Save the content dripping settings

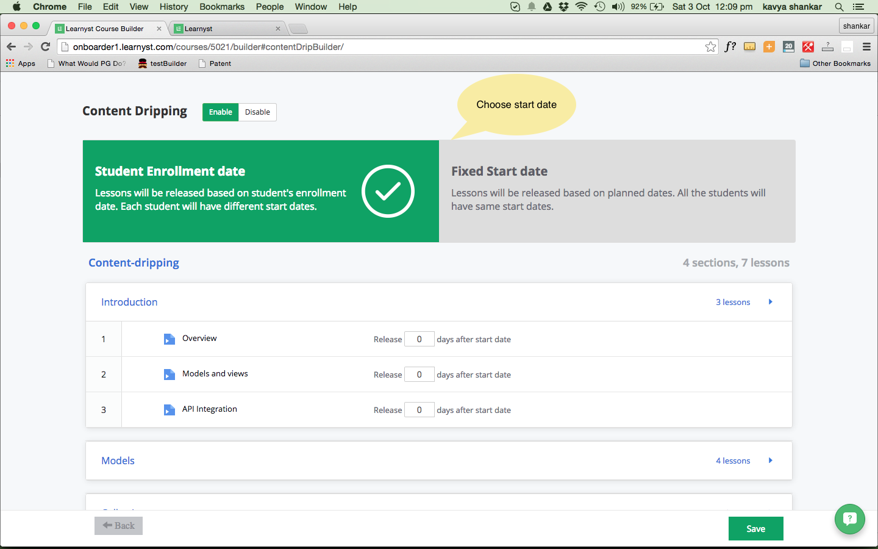[x=756, y=529]
